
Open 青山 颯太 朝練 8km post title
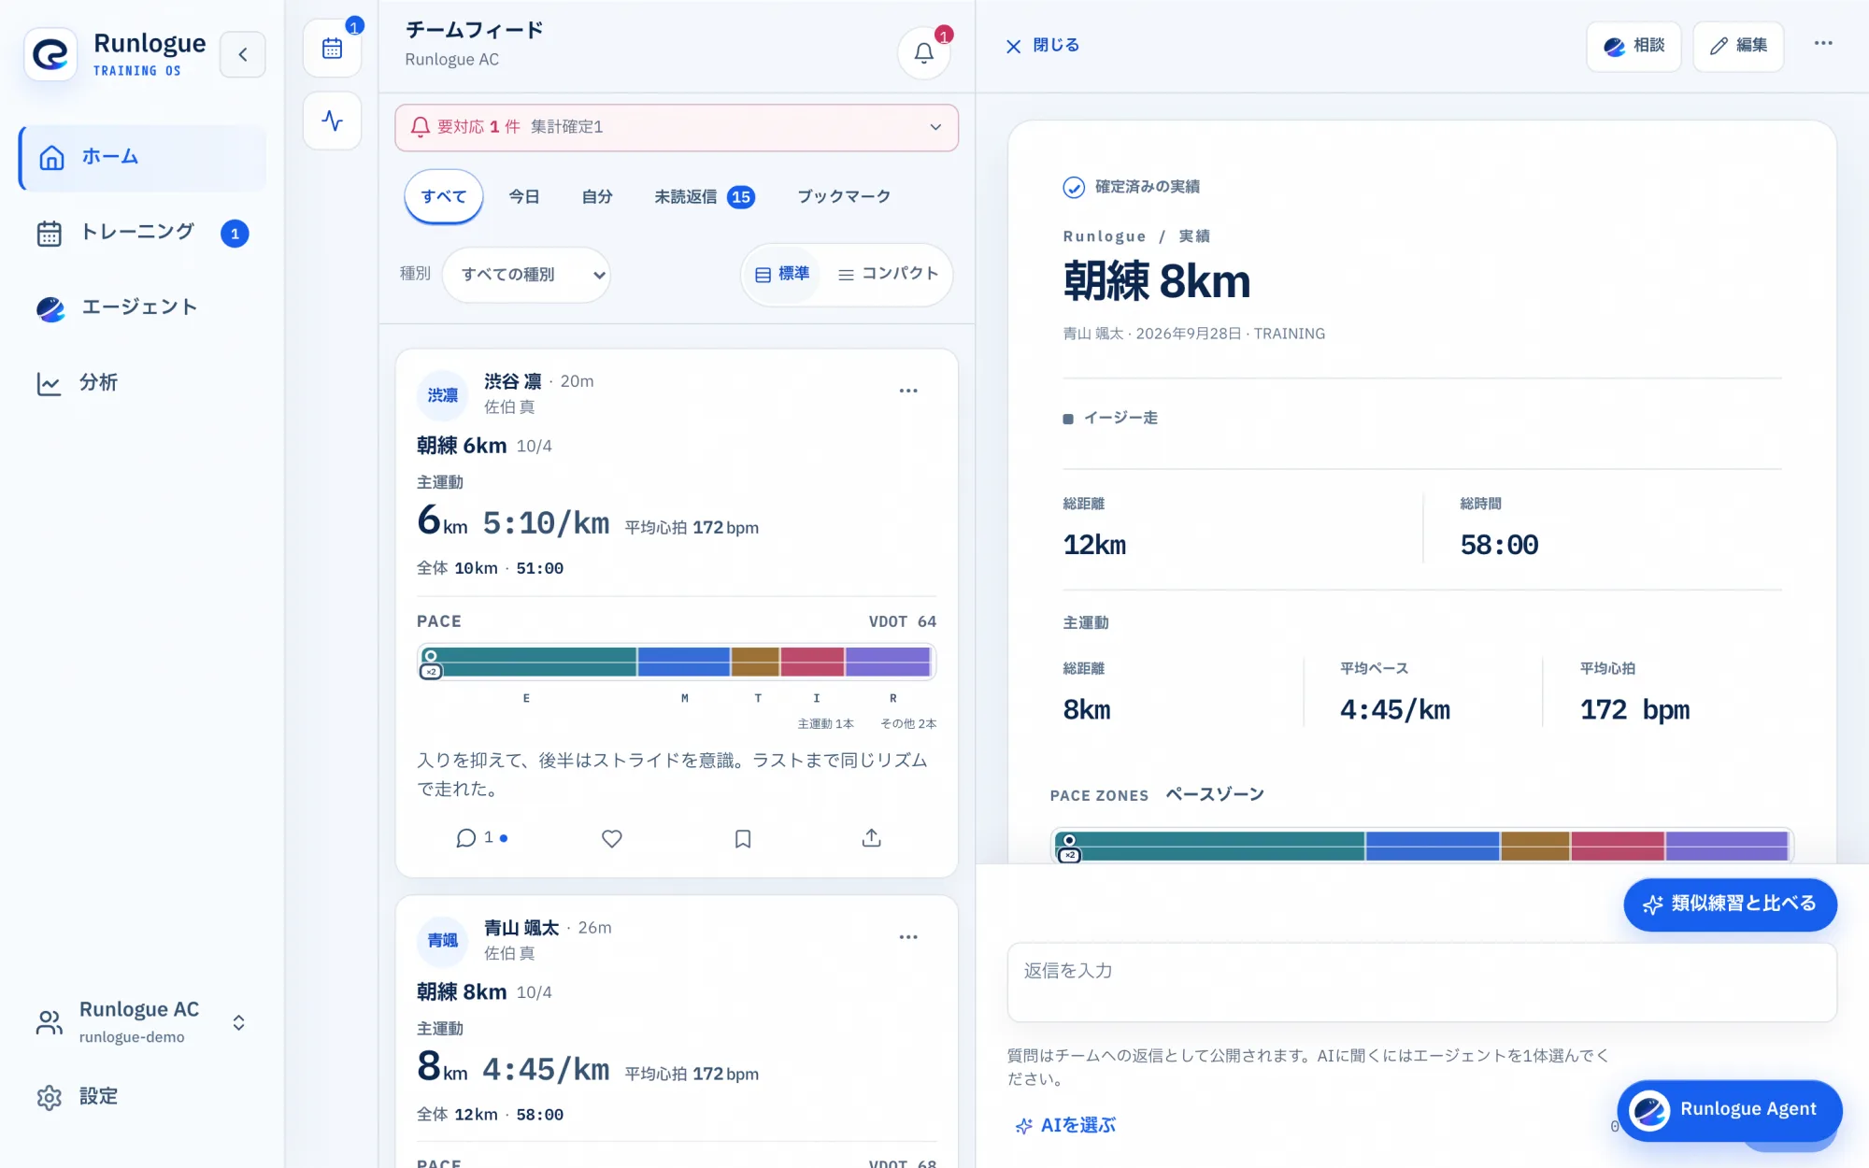[x=462, y=991]
